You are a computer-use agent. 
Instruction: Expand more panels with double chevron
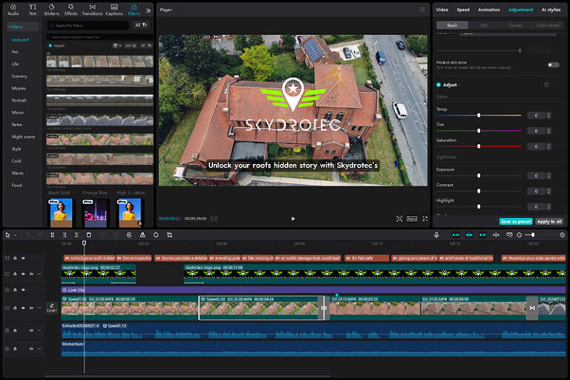click(148, 10)
